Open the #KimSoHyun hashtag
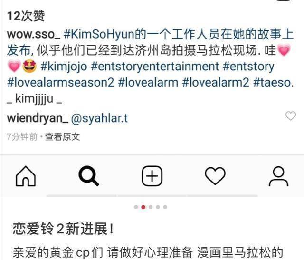The width and height of the screenshot is (304, 260). pyautogui.click(x=99, y=34)
